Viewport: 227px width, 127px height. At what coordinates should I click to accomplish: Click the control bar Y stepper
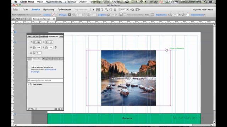point(182,15)
